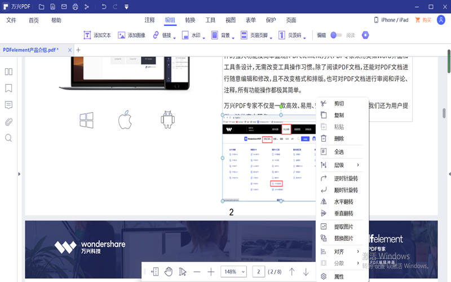Screen dimensions: 451x282
Task: Click the 购买 purchase button
Action: [423, 20]
